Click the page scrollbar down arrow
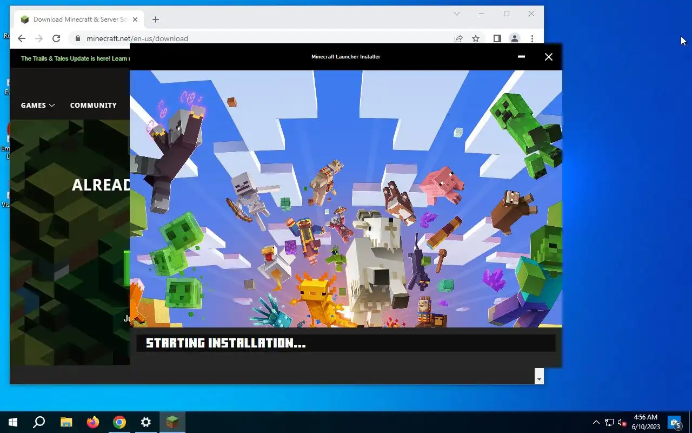The width and height of the screenshot is (692, 433). pos(539,379)
